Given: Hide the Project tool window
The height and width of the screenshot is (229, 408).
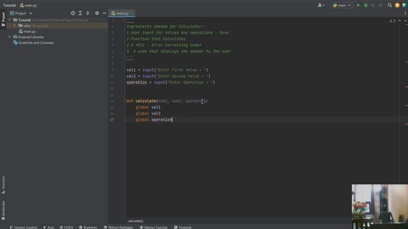Looking at the screenshot, I should pos(105,13).
